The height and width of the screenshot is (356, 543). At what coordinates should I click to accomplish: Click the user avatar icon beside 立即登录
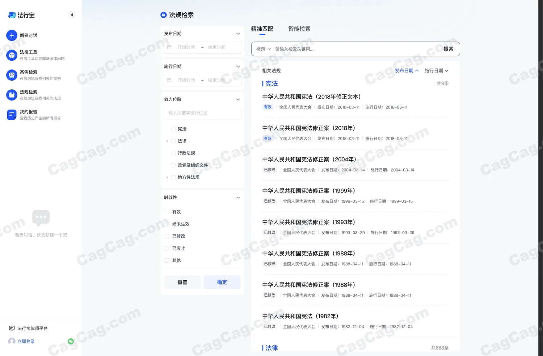(x=12, y=341)
